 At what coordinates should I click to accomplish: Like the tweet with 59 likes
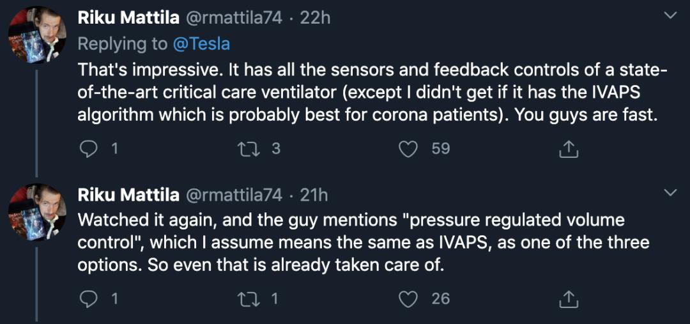pos(408,149)
